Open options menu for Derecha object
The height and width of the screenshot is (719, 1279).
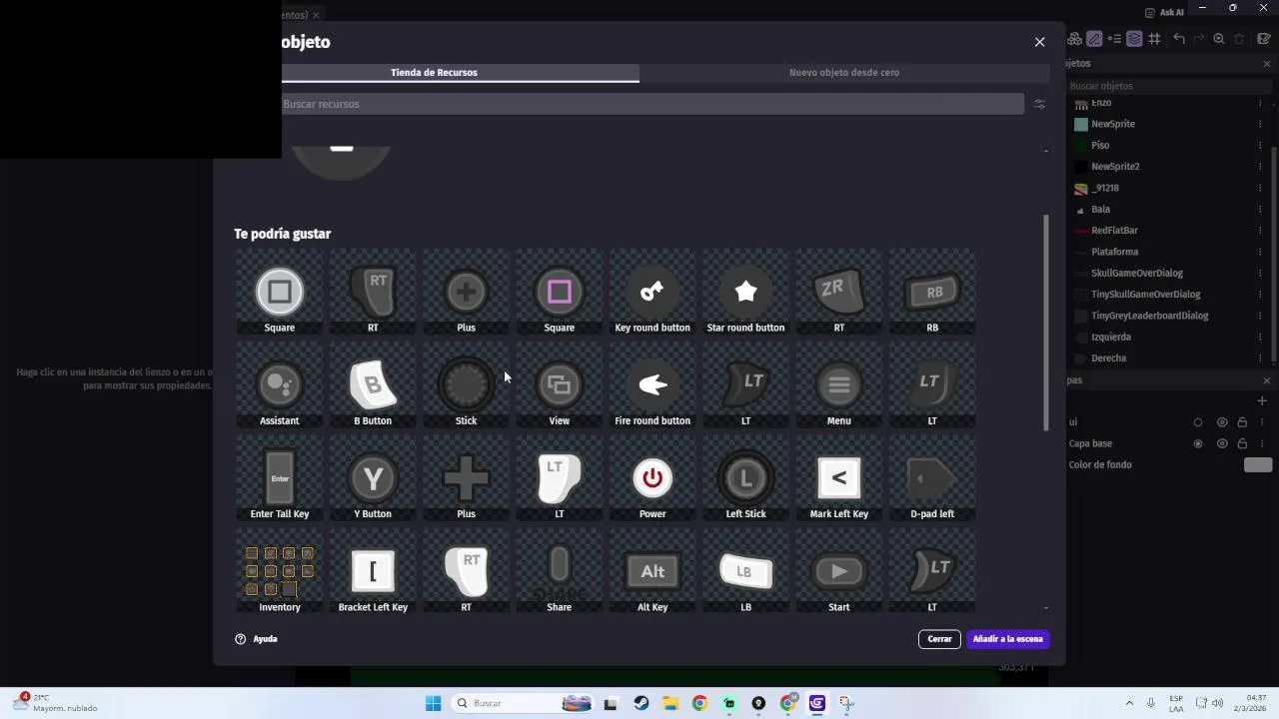[x=1260, y=358]
